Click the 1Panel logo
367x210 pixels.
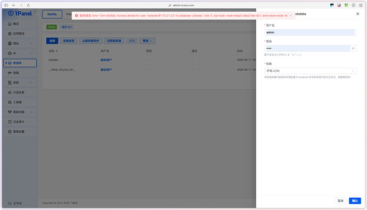[x=20, y=14]
